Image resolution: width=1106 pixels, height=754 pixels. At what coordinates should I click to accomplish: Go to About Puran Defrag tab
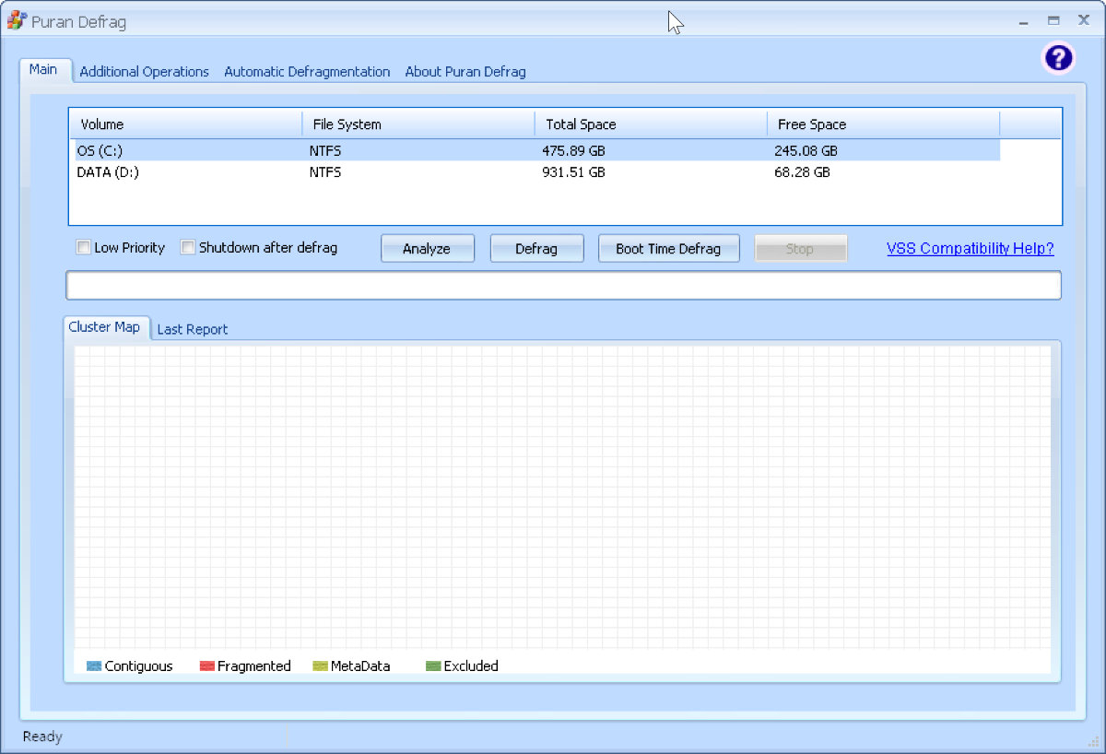coord(465,72)
